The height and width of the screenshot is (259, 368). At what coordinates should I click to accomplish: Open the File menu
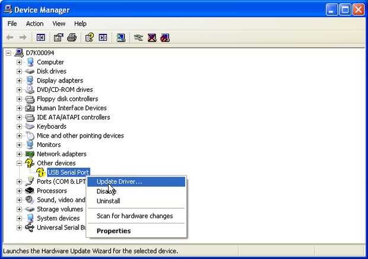12,24
